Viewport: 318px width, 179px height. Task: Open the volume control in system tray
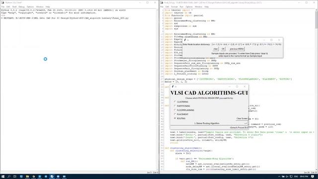coord(287,177)
